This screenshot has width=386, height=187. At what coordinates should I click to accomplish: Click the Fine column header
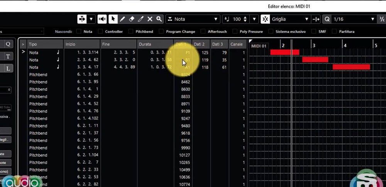(x=119, y=44)
